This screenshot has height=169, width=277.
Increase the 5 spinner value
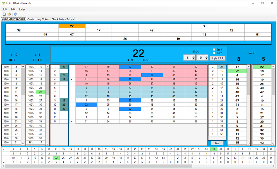tap(206, 56)
